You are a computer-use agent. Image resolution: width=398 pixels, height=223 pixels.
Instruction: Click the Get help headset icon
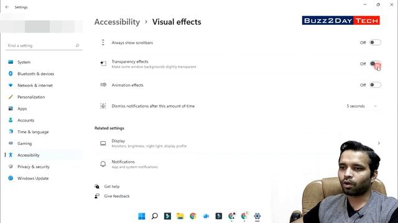[x=97, y=186]
